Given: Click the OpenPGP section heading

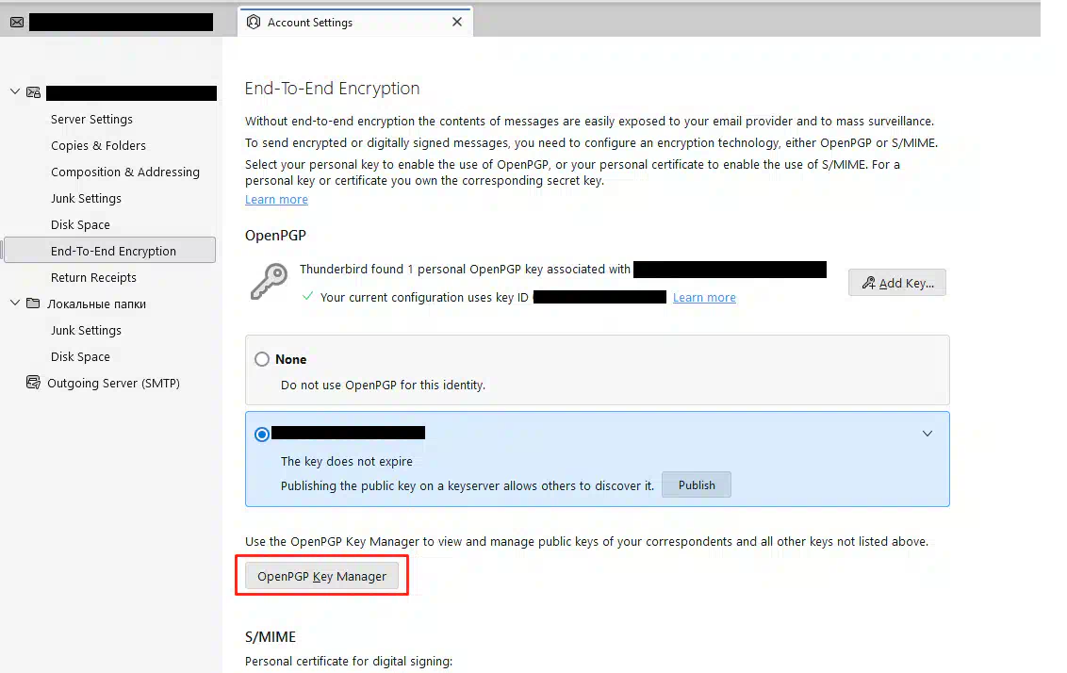Looking at the screenshot, I should [275, 236].
